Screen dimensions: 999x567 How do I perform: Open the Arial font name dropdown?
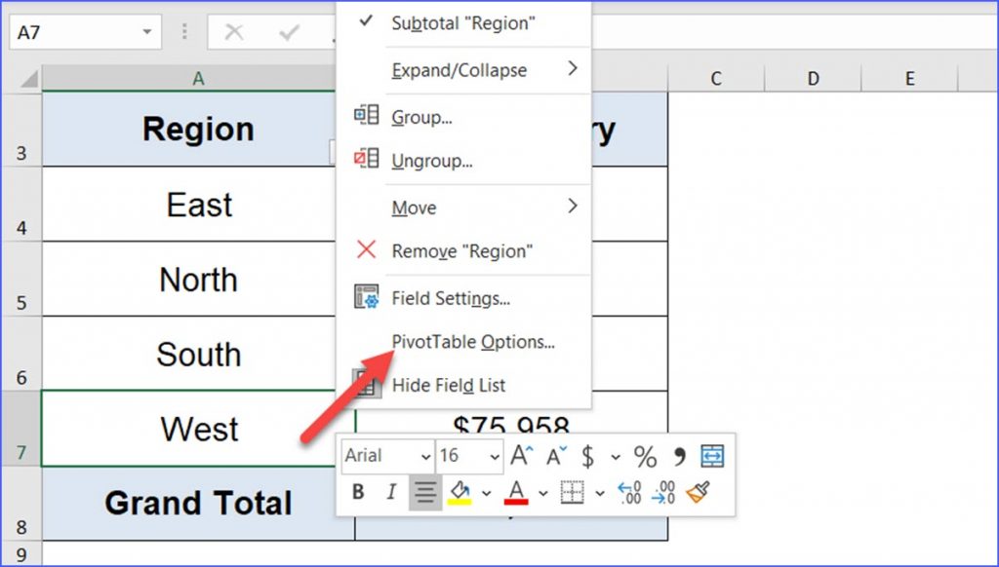[425, 455]
